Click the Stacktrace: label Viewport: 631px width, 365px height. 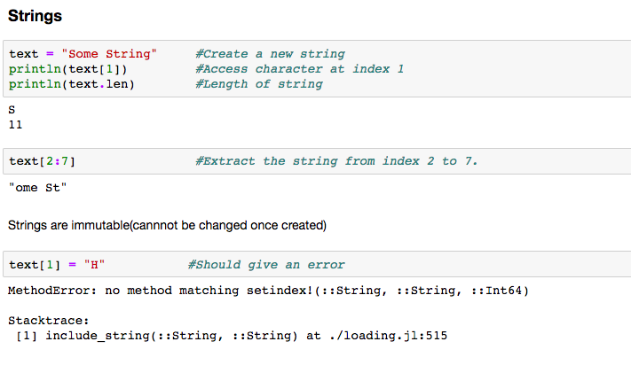(x=48, y=321)
